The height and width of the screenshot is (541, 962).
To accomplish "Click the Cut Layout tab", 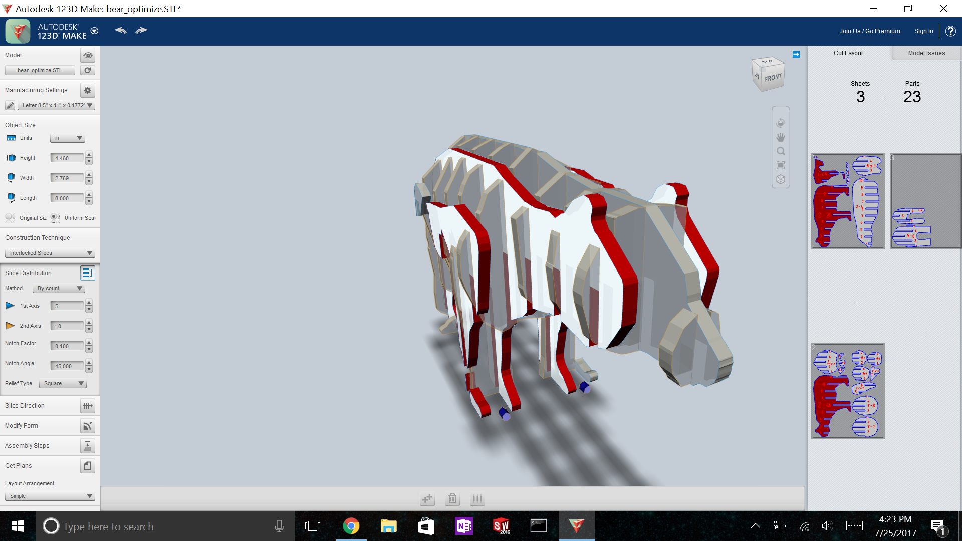I will pyautogui.click(x=848, y=53).
